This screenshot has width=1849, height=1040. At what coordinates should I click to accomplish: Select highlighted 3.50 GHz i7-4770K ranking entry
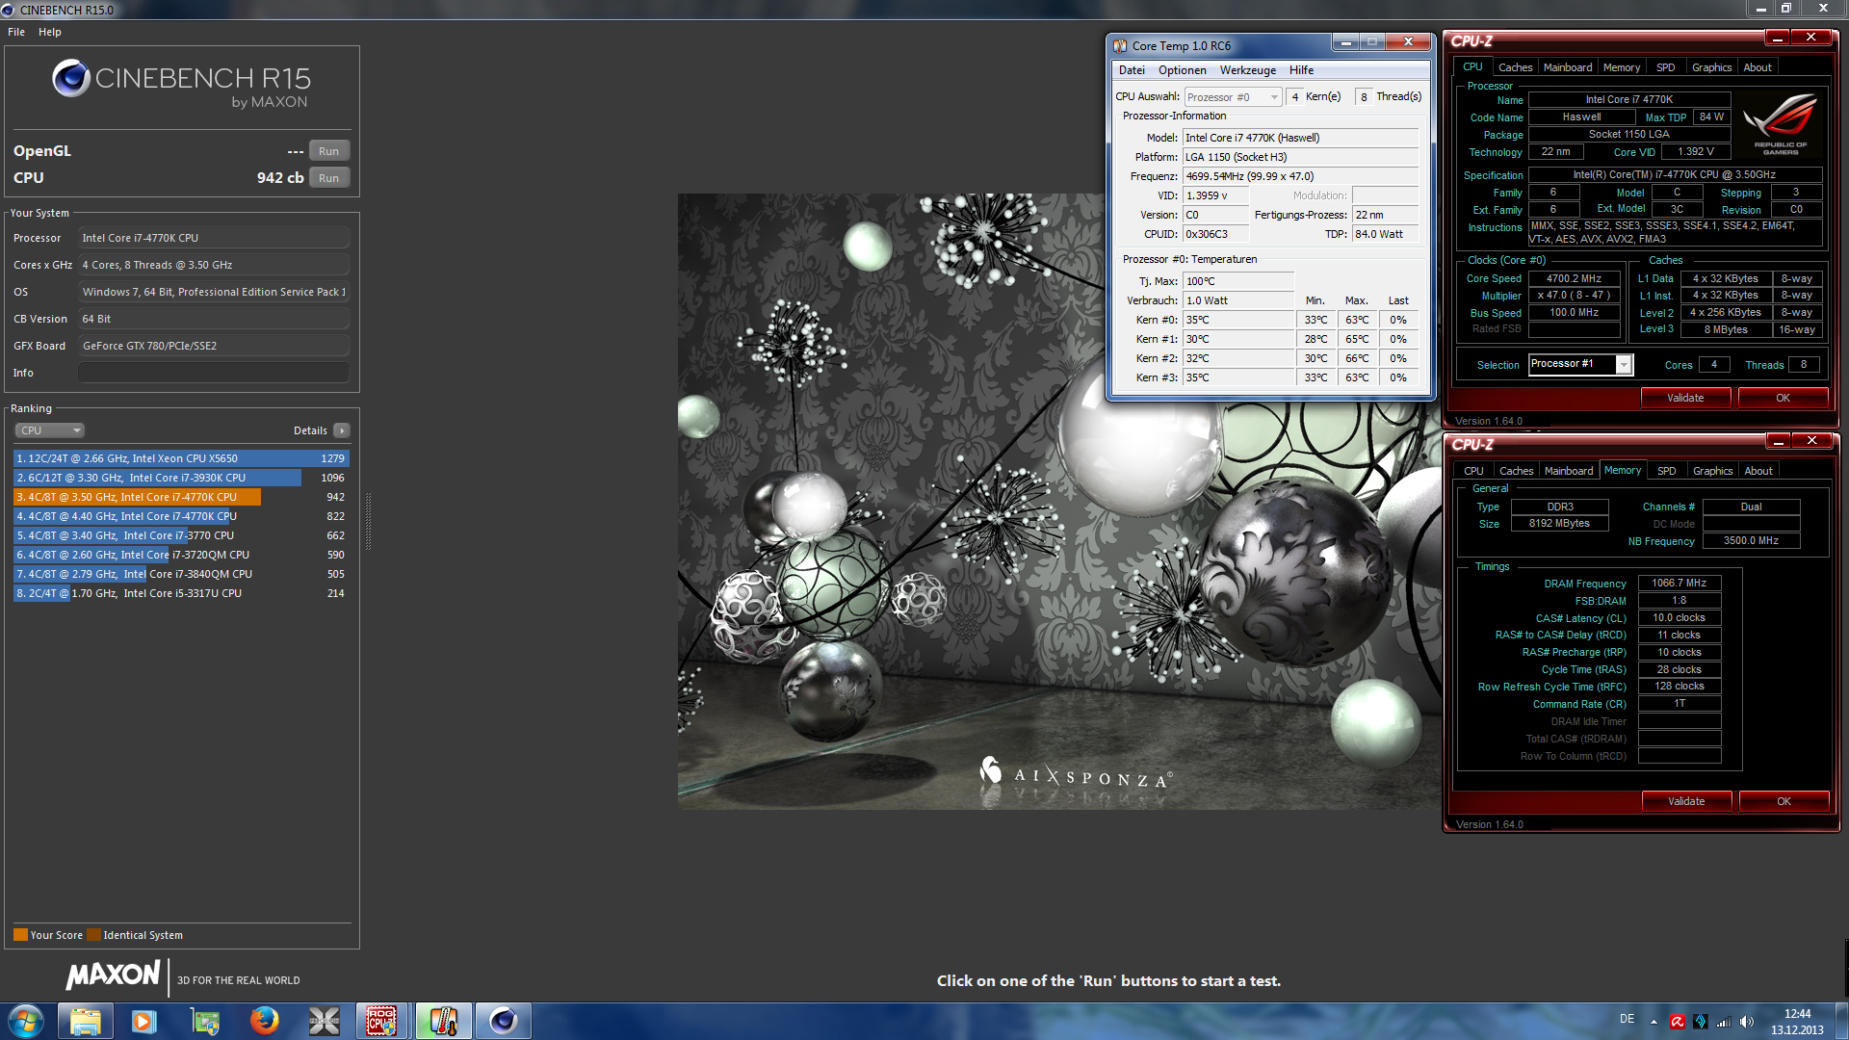(181, 497)
